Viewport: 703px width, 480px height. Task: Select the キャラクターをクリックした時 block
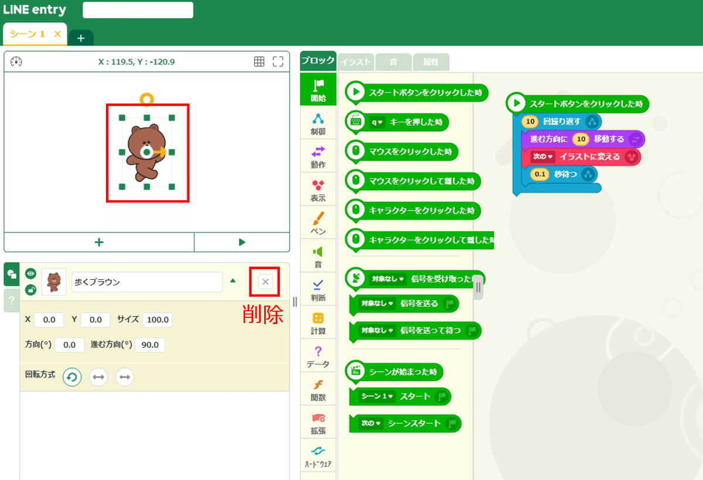point(413,210)
